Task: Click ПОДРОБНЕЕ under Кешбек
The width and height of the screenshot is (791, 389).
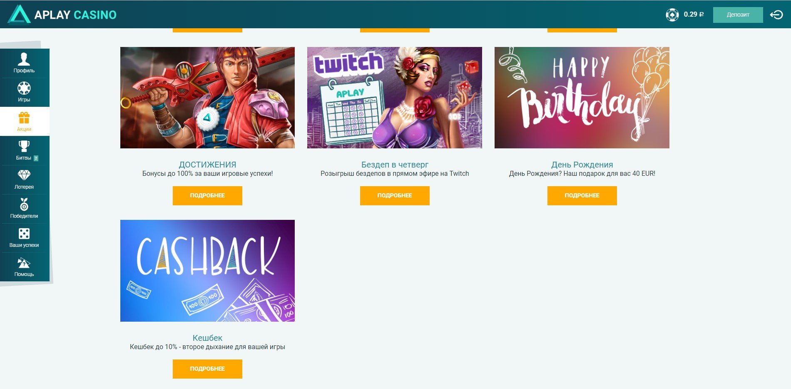Action: [x=207, y=369]
